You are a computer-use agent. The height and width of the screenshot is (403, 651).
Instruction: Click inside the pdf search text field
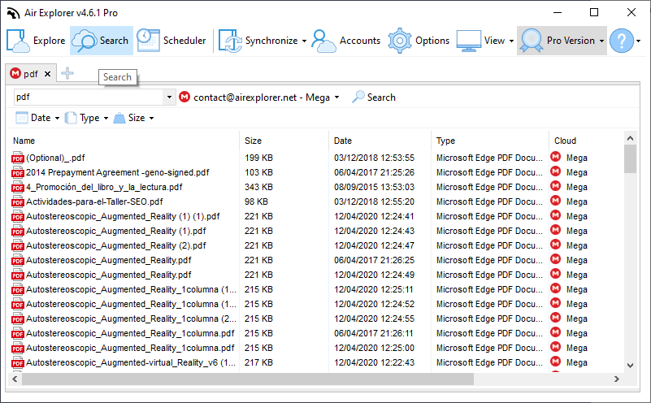coord(89,97)
